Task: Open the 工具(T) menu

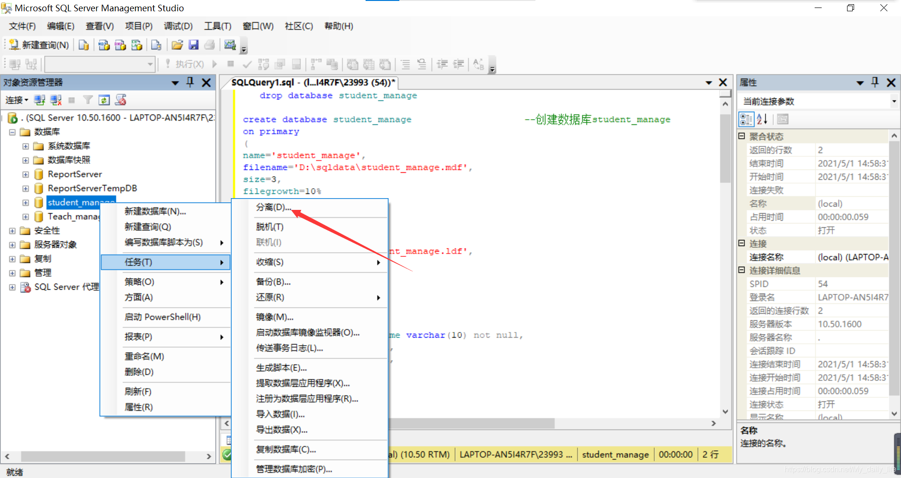Action: (x=218, y=26)
